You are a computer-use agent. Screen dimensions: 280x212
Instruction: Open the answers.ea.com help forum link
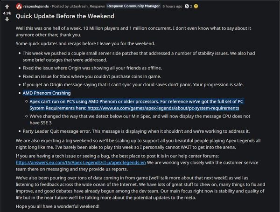[81, 163]
